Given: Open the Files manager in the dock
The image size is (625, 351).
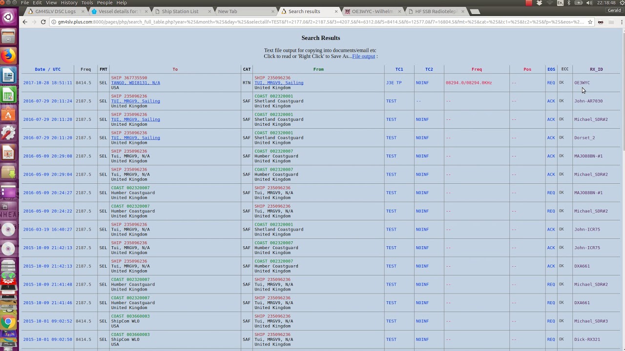Looking at the screenshot, I should tap(8, 37).
